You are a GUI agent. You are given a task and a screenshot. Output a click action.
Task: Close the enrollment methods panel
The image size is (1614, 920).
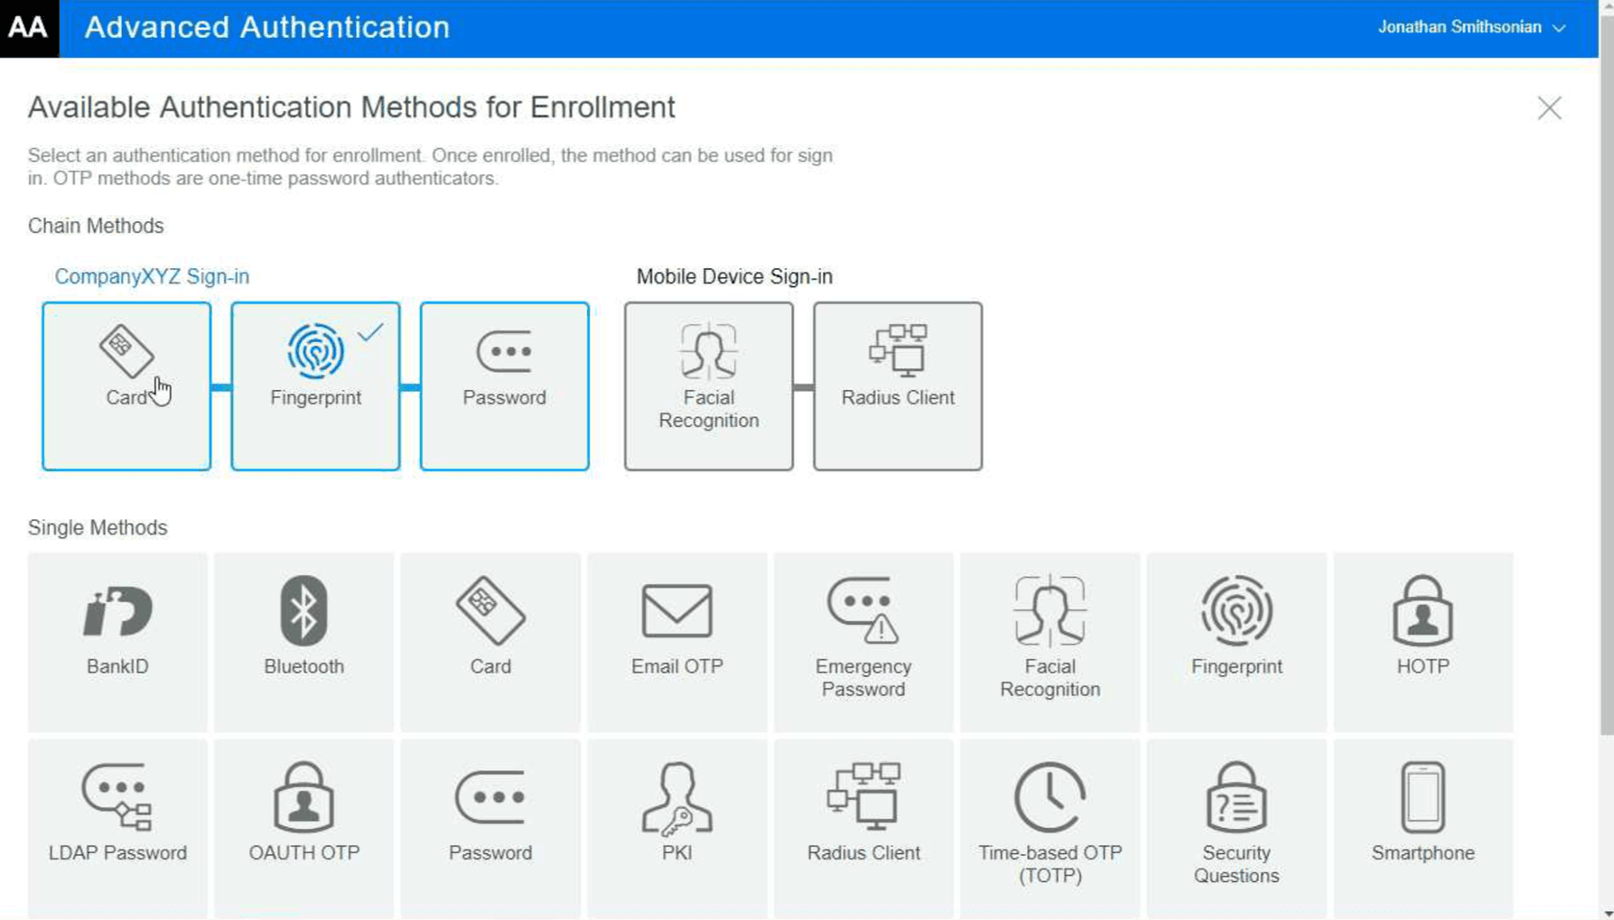point(1549,108)
